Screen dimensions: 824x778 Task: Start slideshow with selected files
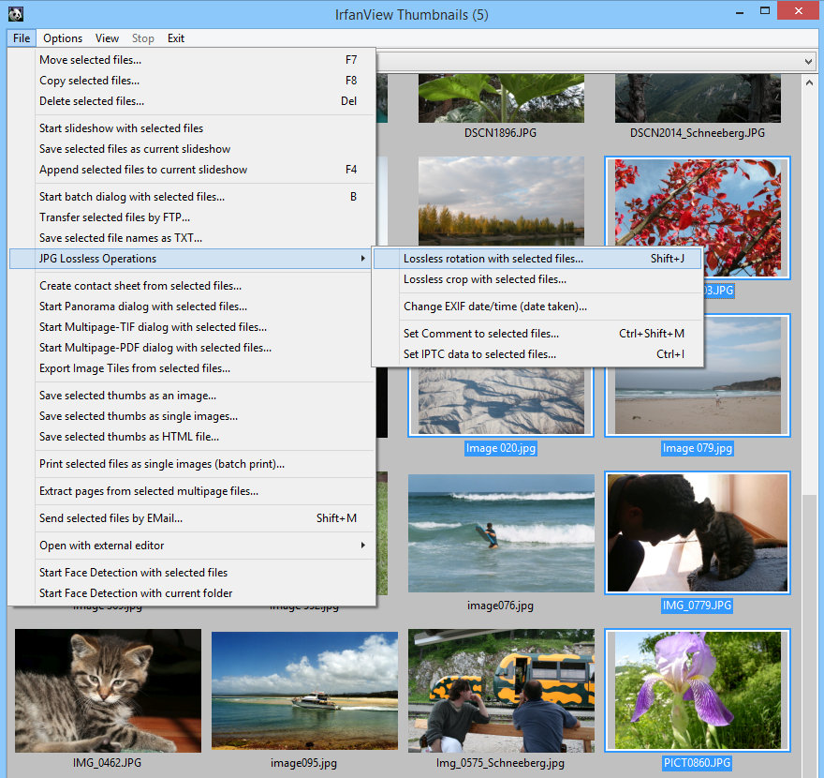tap(121, 128)
